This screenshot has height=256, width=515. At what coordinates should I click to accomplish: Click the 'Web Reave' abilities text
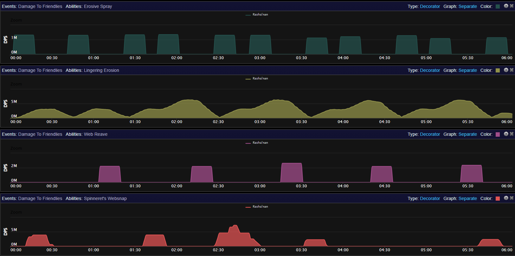(x=96, y=134)
